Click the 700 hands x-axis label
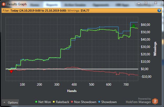The height and width of the screenshot is (107, 164). tap(126, 85)
